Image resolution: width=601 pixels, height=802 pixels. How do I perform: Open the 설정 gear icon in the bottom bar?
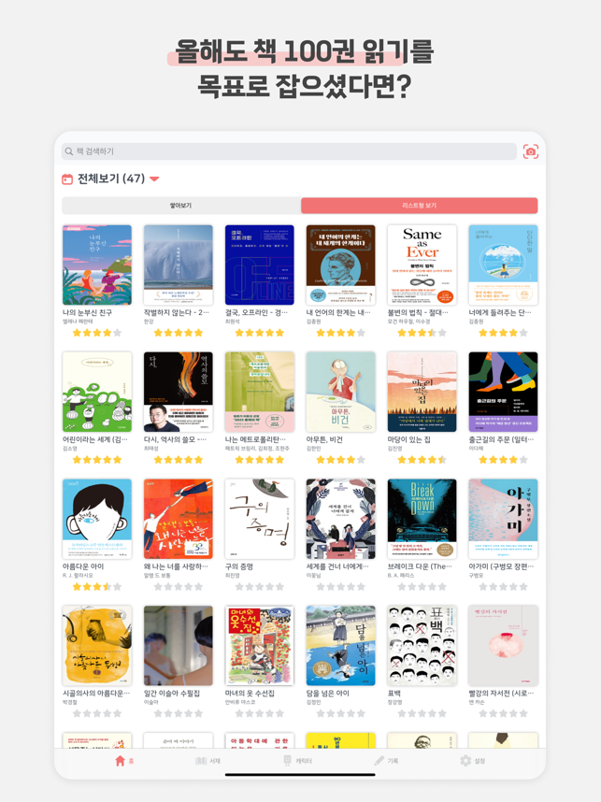[465, 761]
